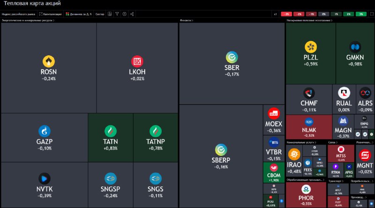
Task: Click the Severstal CHMF tile
Action: [x=309, y=99]
